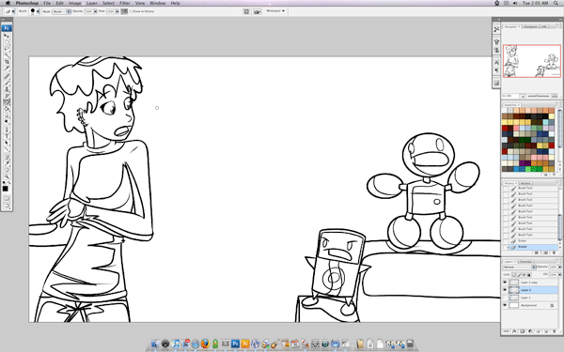Hide the Layer 2 copy layer
Viewport: 564px width, 352px height.
click(x=505, y=283)
